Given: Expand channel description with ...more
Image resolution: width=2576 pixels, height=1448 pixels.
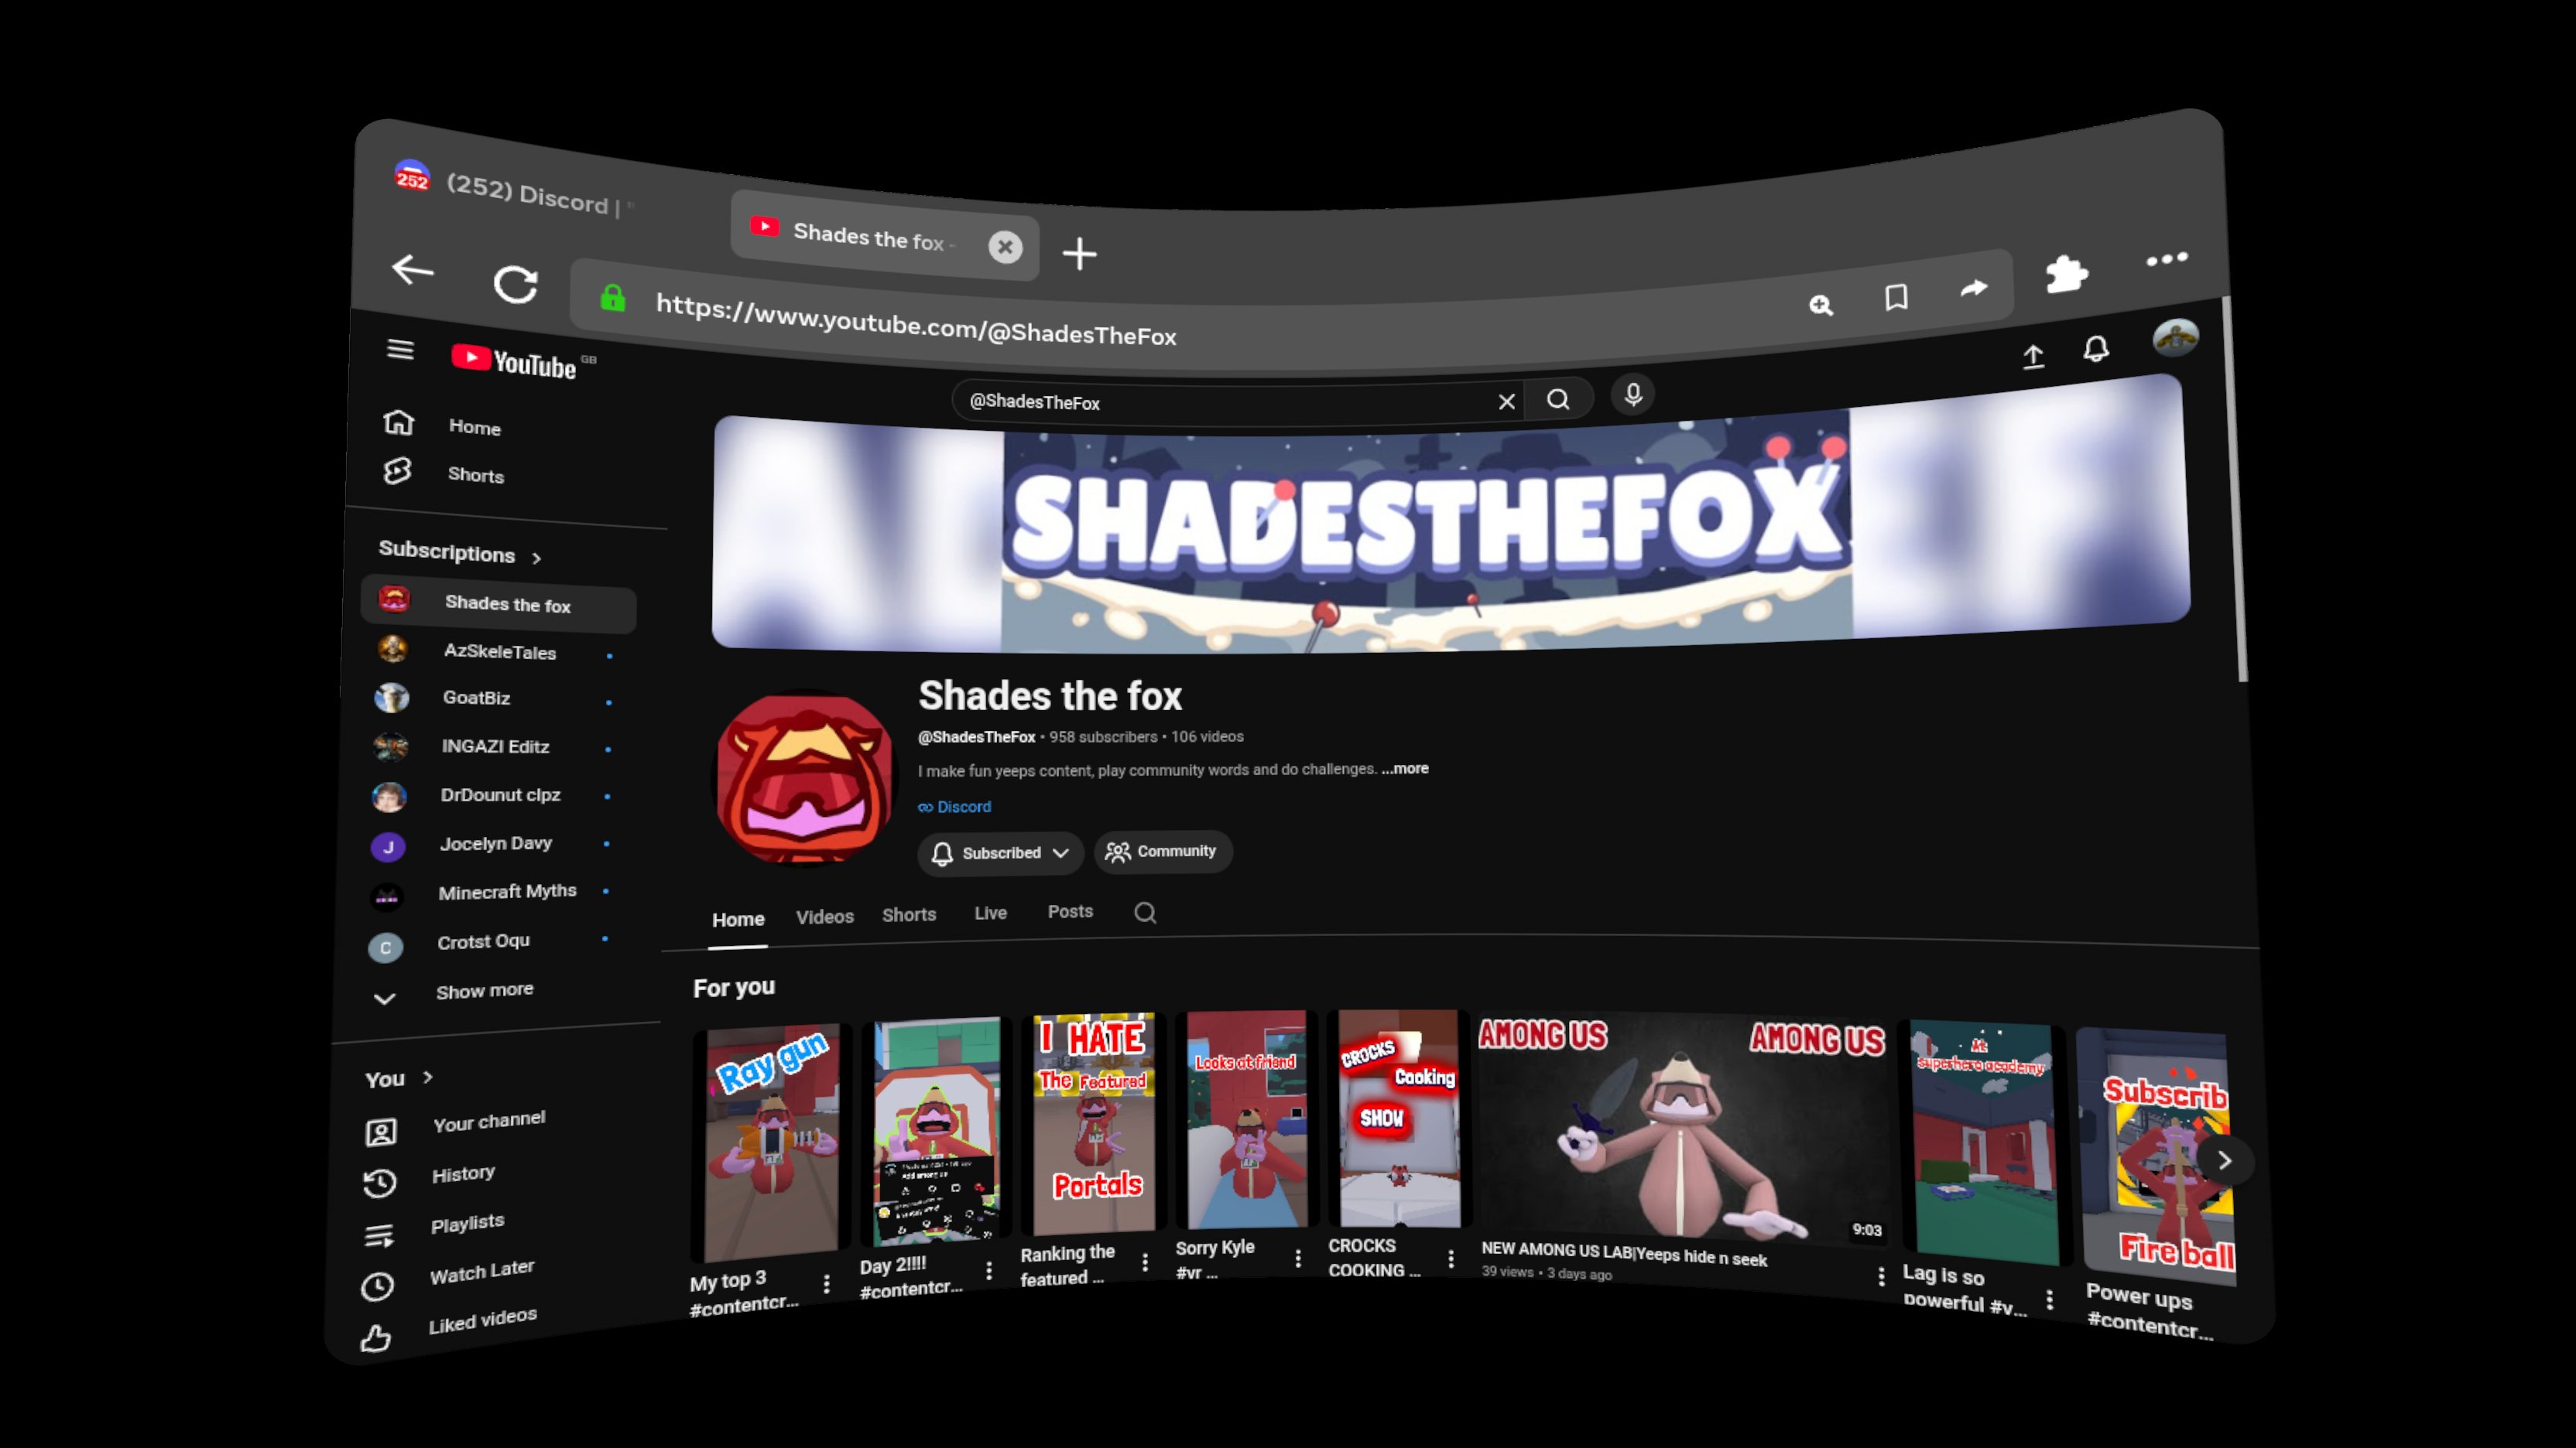Looking at the screenshot, I should click(x=1405, y=768).
